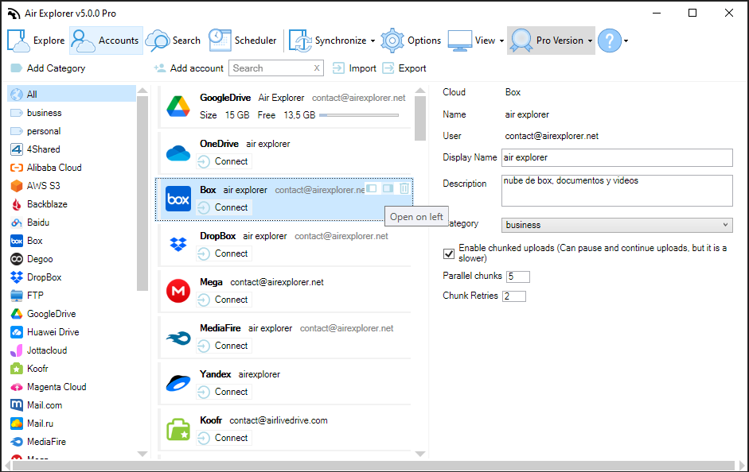
Task: Import accounts
Action: (354, 68)
